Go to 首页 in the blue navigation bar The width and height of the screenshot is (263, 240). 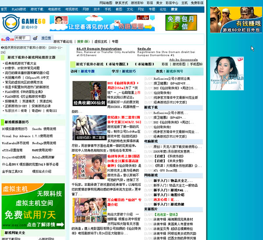coord(4,9)
